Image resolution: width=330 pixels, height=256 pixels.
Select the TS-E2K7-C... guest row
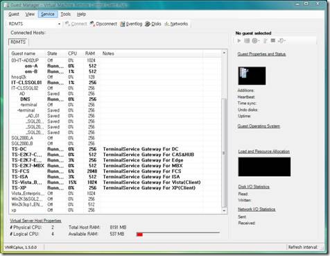click(x=115, y=155)
